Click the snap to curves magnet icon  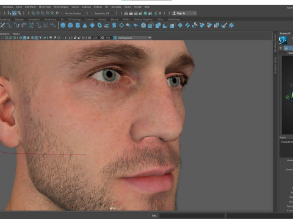tap(38, 13)
